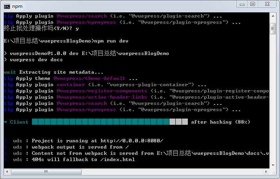Click the '终止批处理操作吗(Y/N)? y' line
Screen dimensions: 280x179
[x=41, y=28]
